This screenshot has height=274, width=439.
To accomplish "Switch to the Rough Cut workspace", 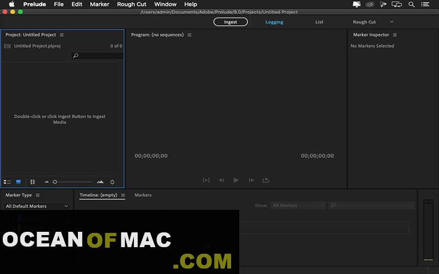I will coord(364,22).
